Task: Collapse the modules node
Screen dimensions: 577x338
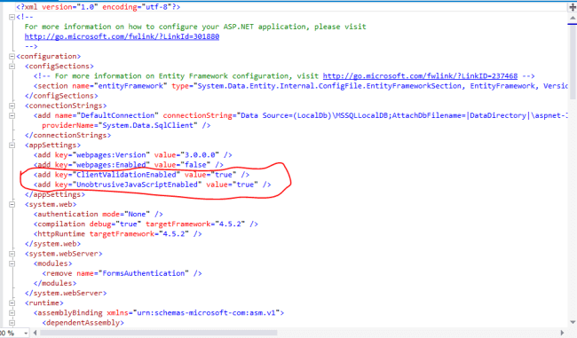Action: (x=12, y=263)
